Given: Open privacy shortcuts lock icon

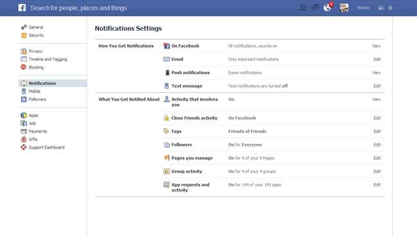Looking at the screenshot, I should click(x=381, y=8).
